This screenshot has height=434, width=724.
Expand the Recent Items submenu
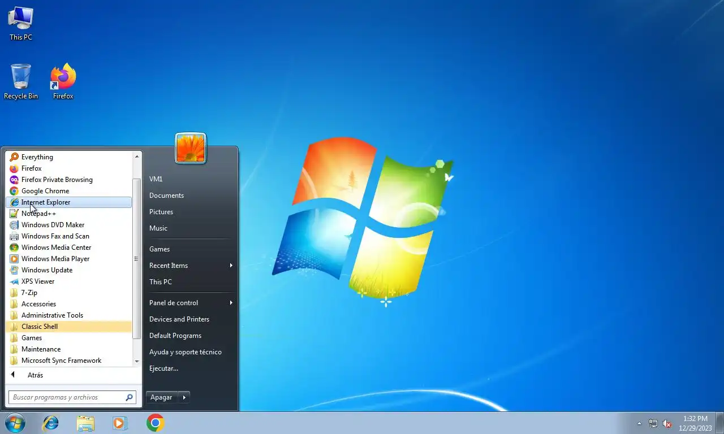(x=190, y=266)
